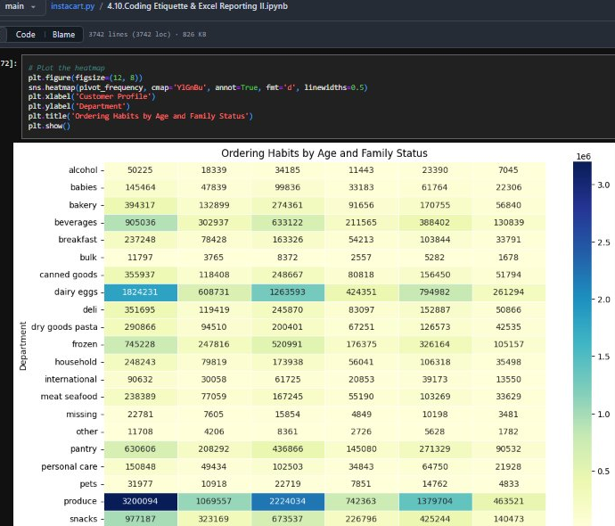This screenshot has width=615, height=526.
Task: Click the plt.show() code line
Action: (x=49, y=126)
